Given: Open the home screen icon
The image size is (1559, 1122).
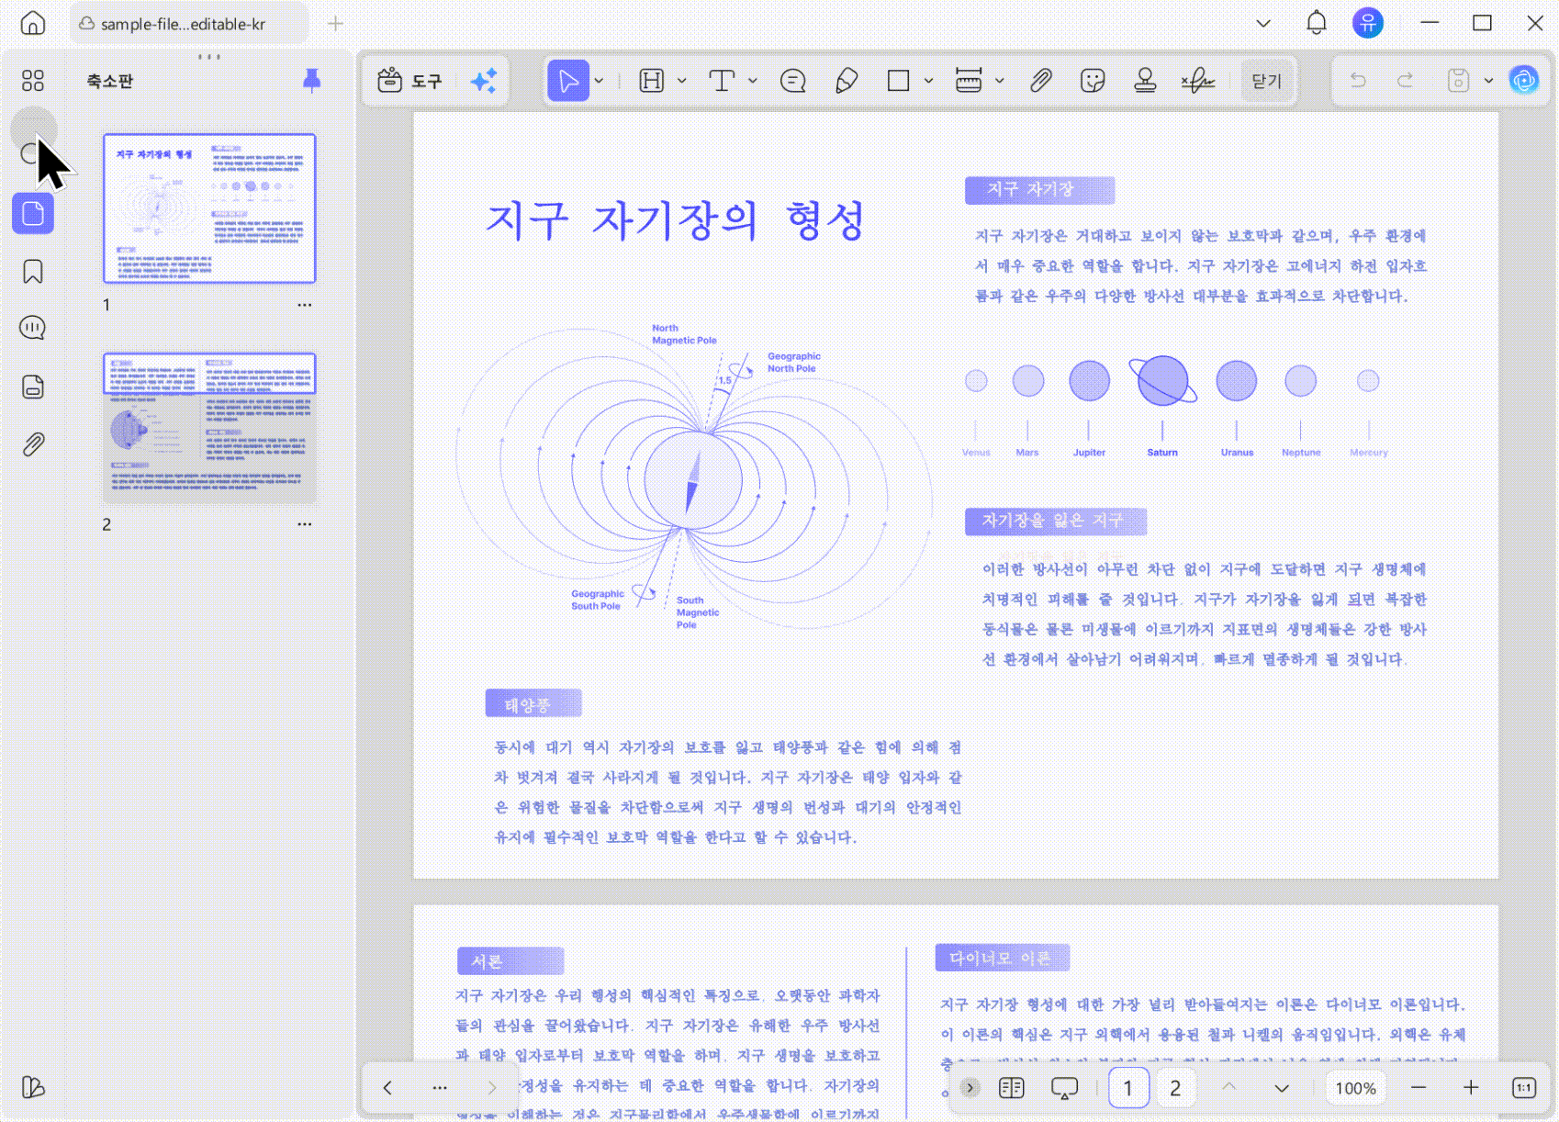Looking at the screenshot, I should 33,23.
